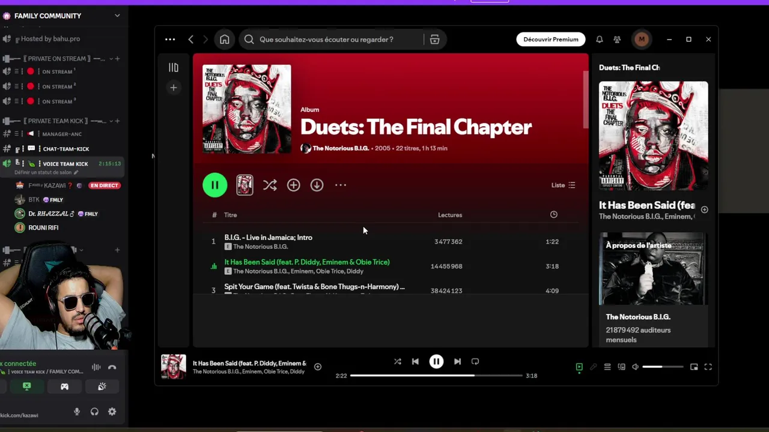This screenshot has width=769, height=432.
Task: Open The Notorious B.I.G. artist link in header
Action: 341,148
